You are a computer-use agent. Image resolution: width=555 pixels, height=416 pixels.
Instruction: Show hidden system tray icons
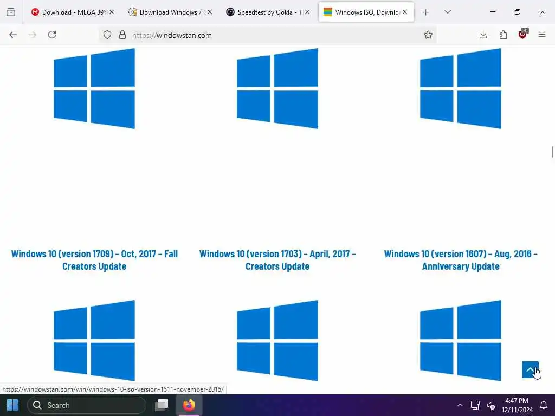click(x=460, y=405)
